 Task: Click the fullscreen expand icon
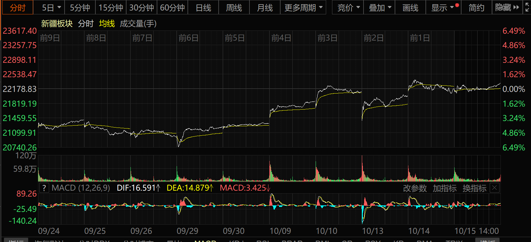click(527, 8)
